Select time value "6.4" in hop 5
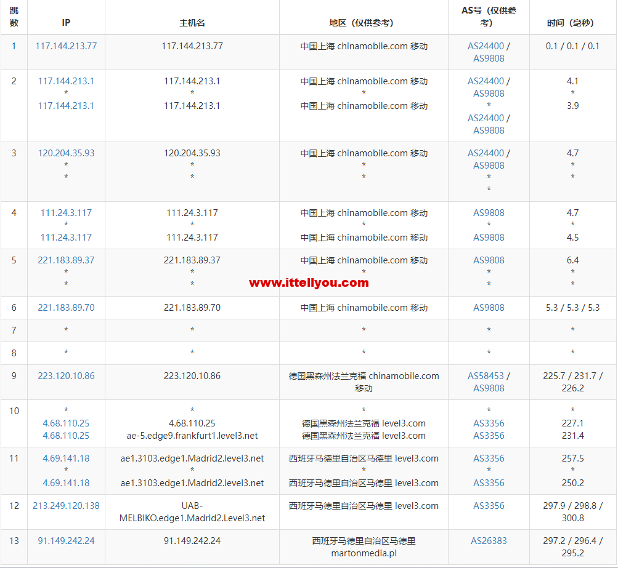This screenshot has height=568, width=618. coord(572,260)
